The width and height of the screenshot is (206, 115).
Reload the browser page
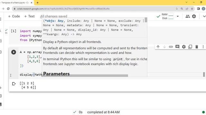click(8, 9)
